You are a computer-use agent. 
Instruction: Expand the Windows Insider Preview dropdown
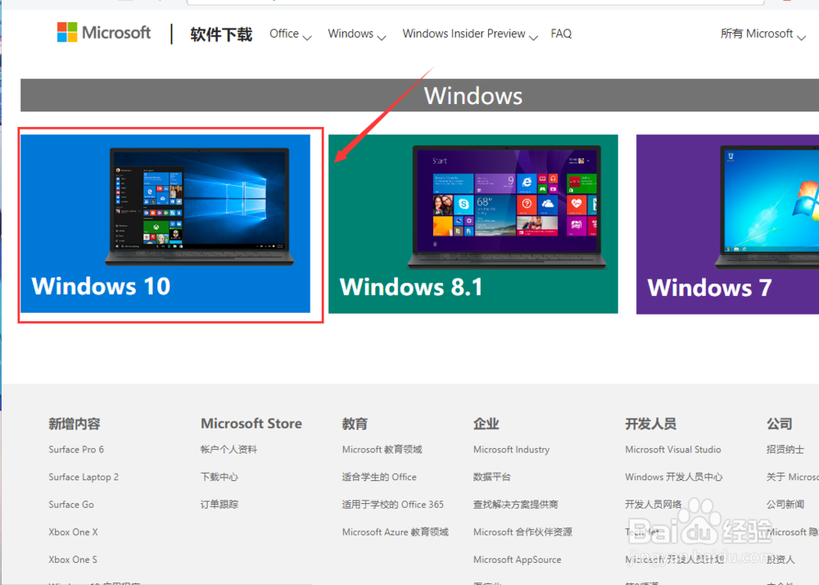coord(464,34)
